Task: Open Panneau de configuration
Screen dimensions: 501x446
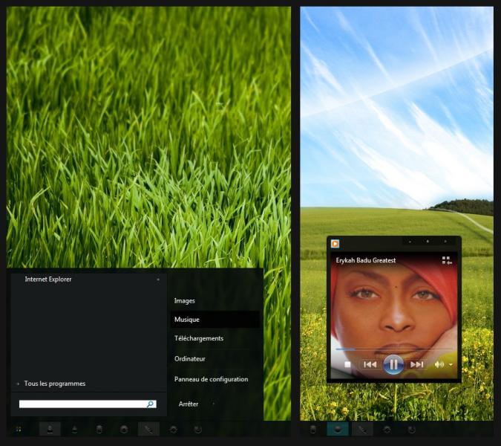Action: tap(215, 379)
